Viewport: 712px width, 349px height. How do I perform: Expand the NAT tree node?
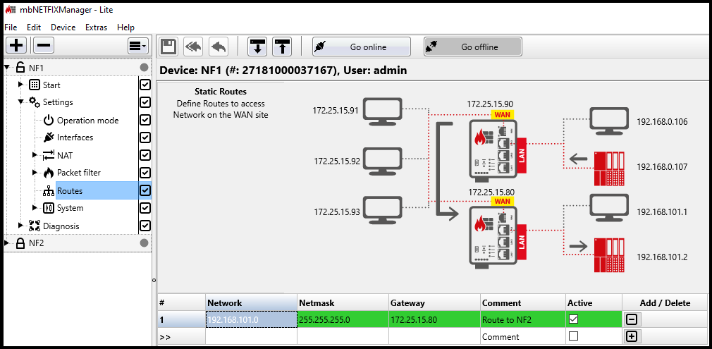[35, 155]
